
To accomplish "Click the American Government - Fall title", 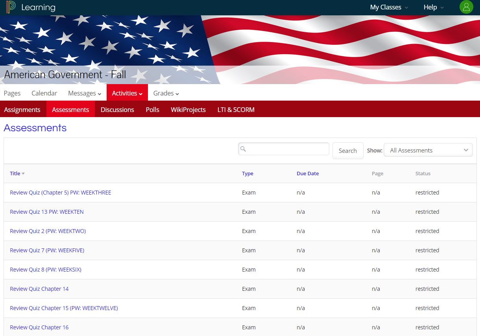I will coord(65,74).
